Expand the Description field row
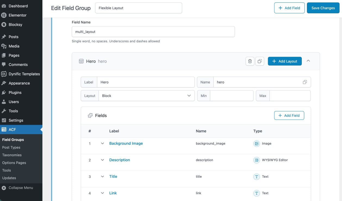The image size is (342, 201). coord(102,160)
